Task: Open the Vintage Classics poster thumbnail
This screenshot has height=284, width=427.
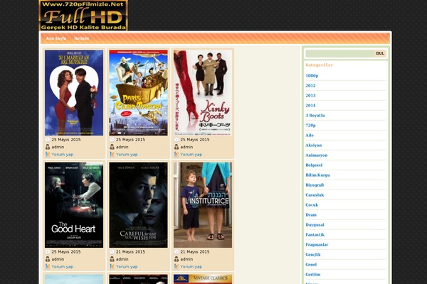Action: [203, 279]
